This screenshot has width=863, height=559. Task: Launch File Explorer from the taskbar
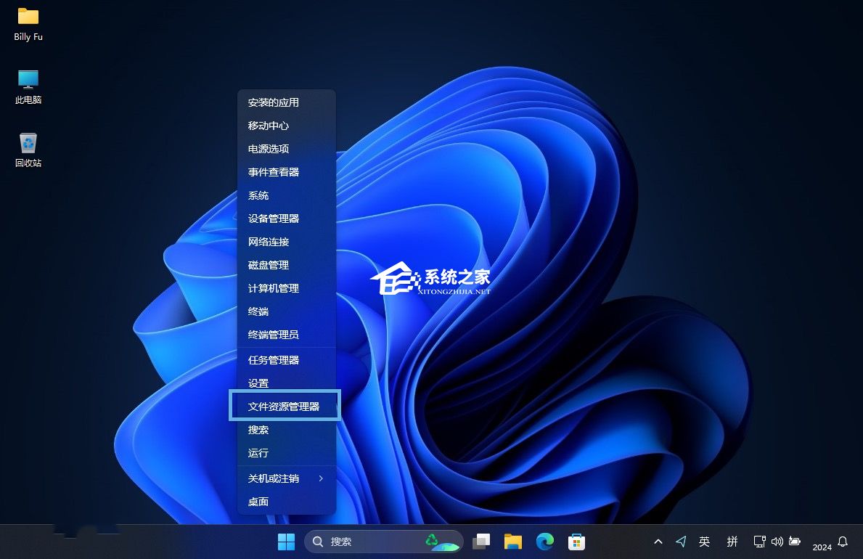513,542
